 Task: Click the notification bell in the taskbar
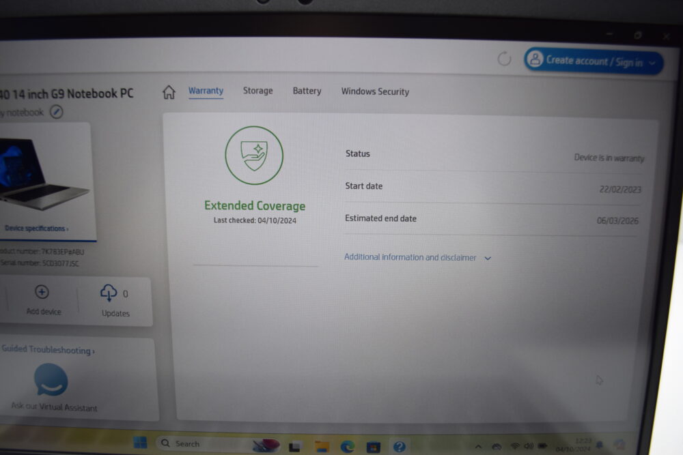(x=600, y=445)
